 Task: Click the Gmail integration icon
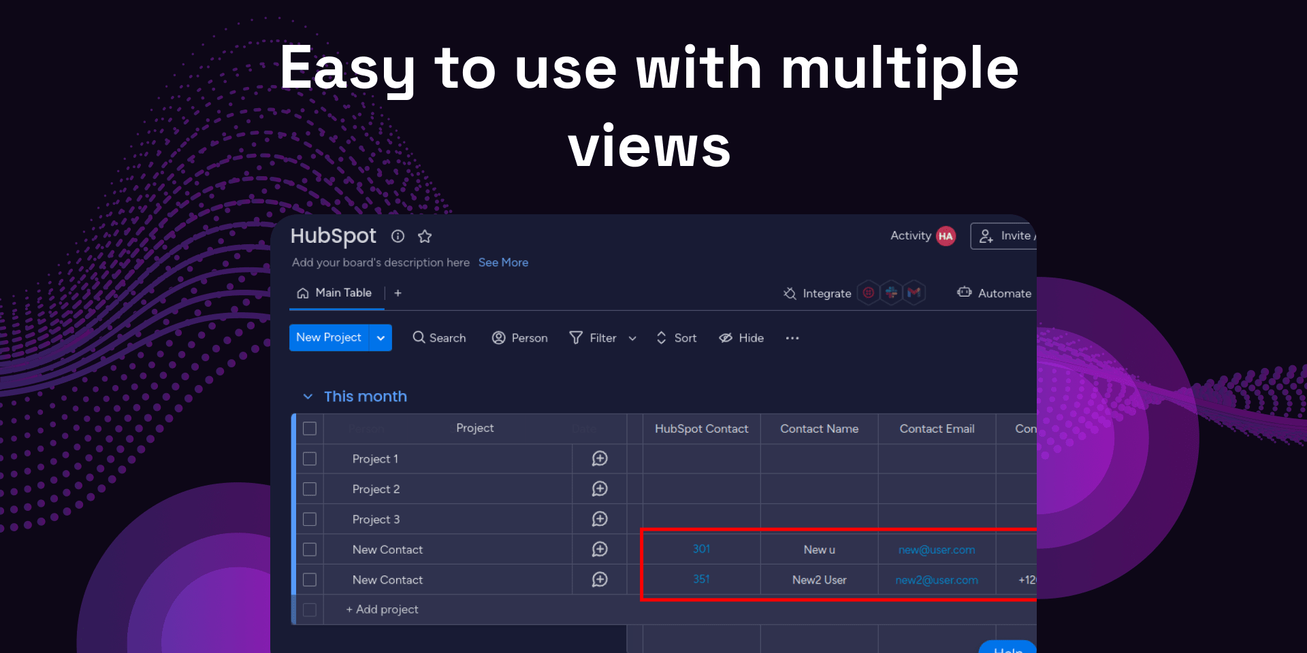[x=914, y=293]
